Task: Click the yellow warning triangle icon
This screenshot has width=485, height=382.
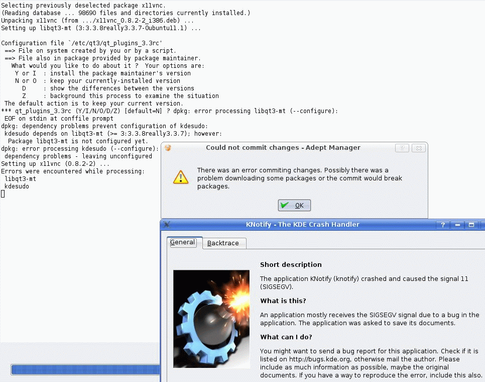Action: pyautogui.click(x=180, y=177)
